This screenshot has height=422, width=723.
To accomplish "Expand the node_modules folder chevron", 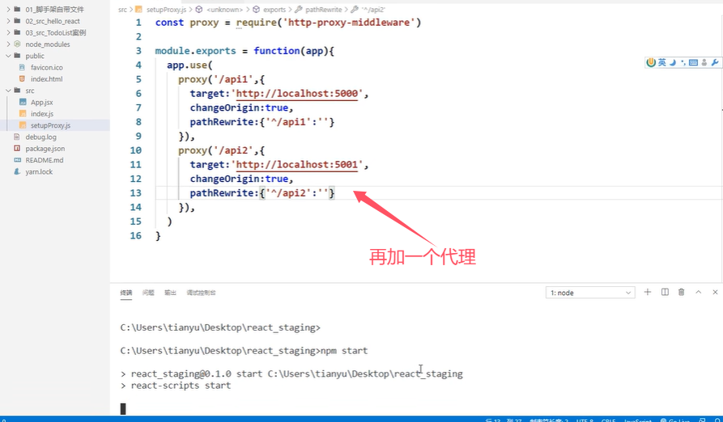I will [8, 44].
